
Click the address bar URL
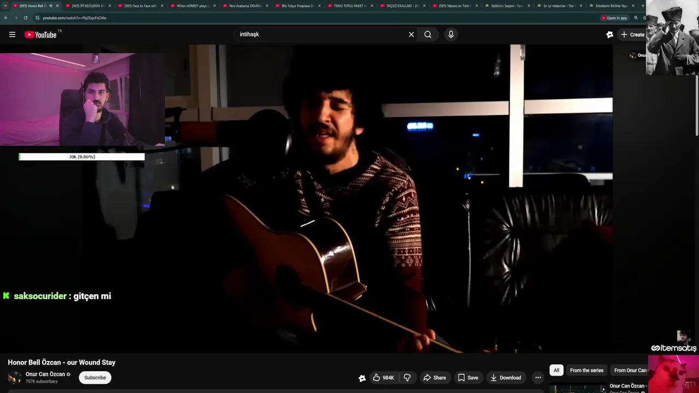pyautogui.click(x=74, y=18)
